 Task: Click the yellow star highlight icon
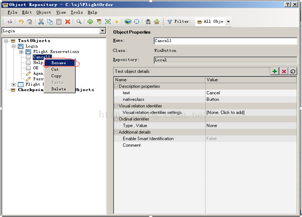click(x=117, y=21)
